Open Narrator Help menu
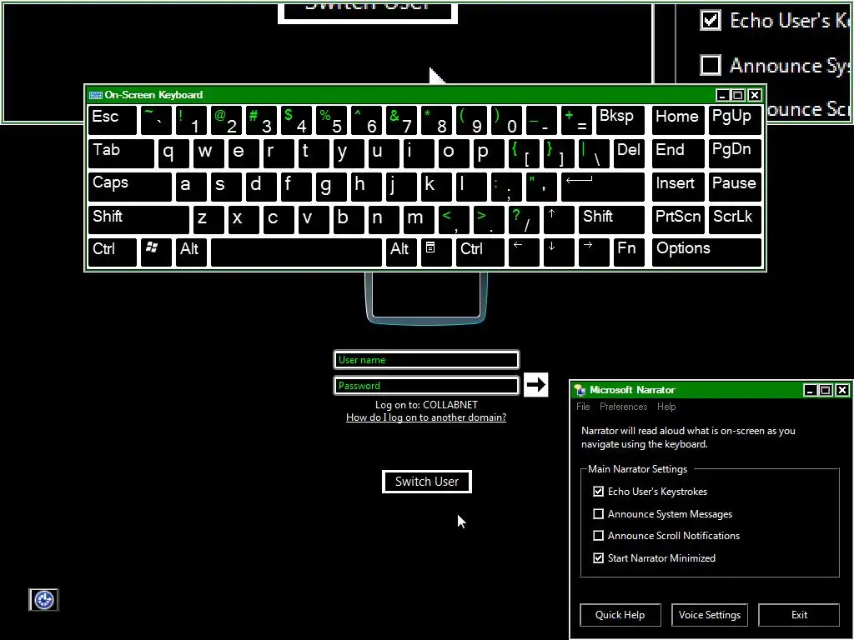This screenshot has width=854, height=640. [666, 407]
